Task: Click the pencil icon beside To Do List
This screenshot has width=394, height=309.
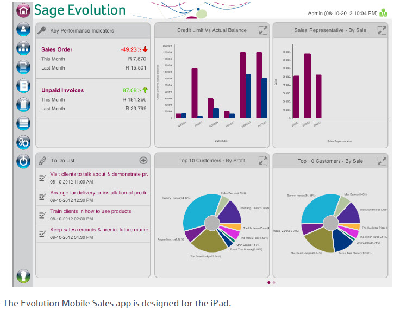Action: (x=42, y=161)
